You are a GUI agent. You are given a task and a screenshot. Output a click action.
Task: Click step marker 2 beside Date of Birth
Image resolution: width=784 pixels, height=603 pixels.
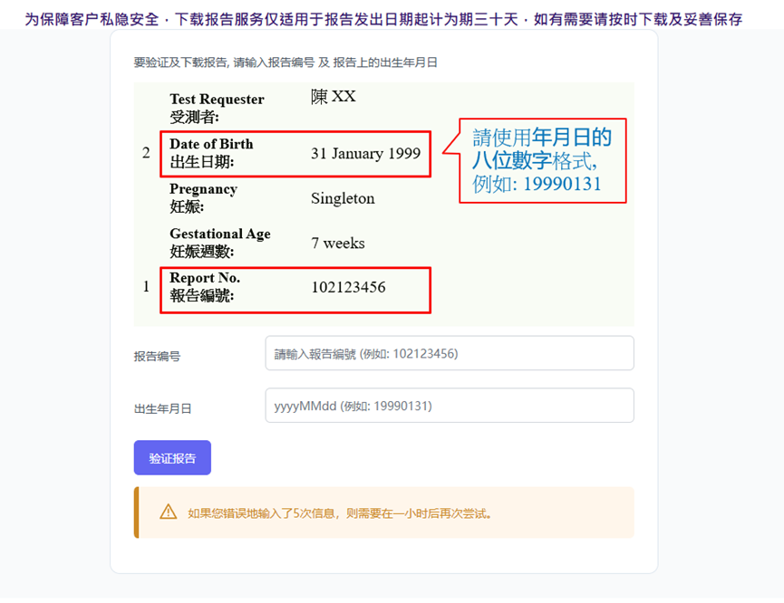point(146,153)
